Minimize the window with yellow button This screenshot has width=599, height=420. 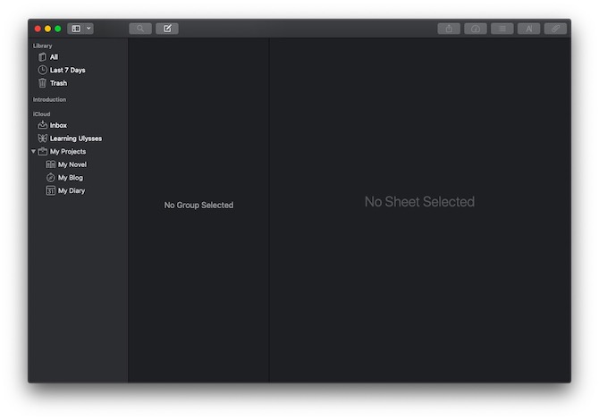click(47, 29)
